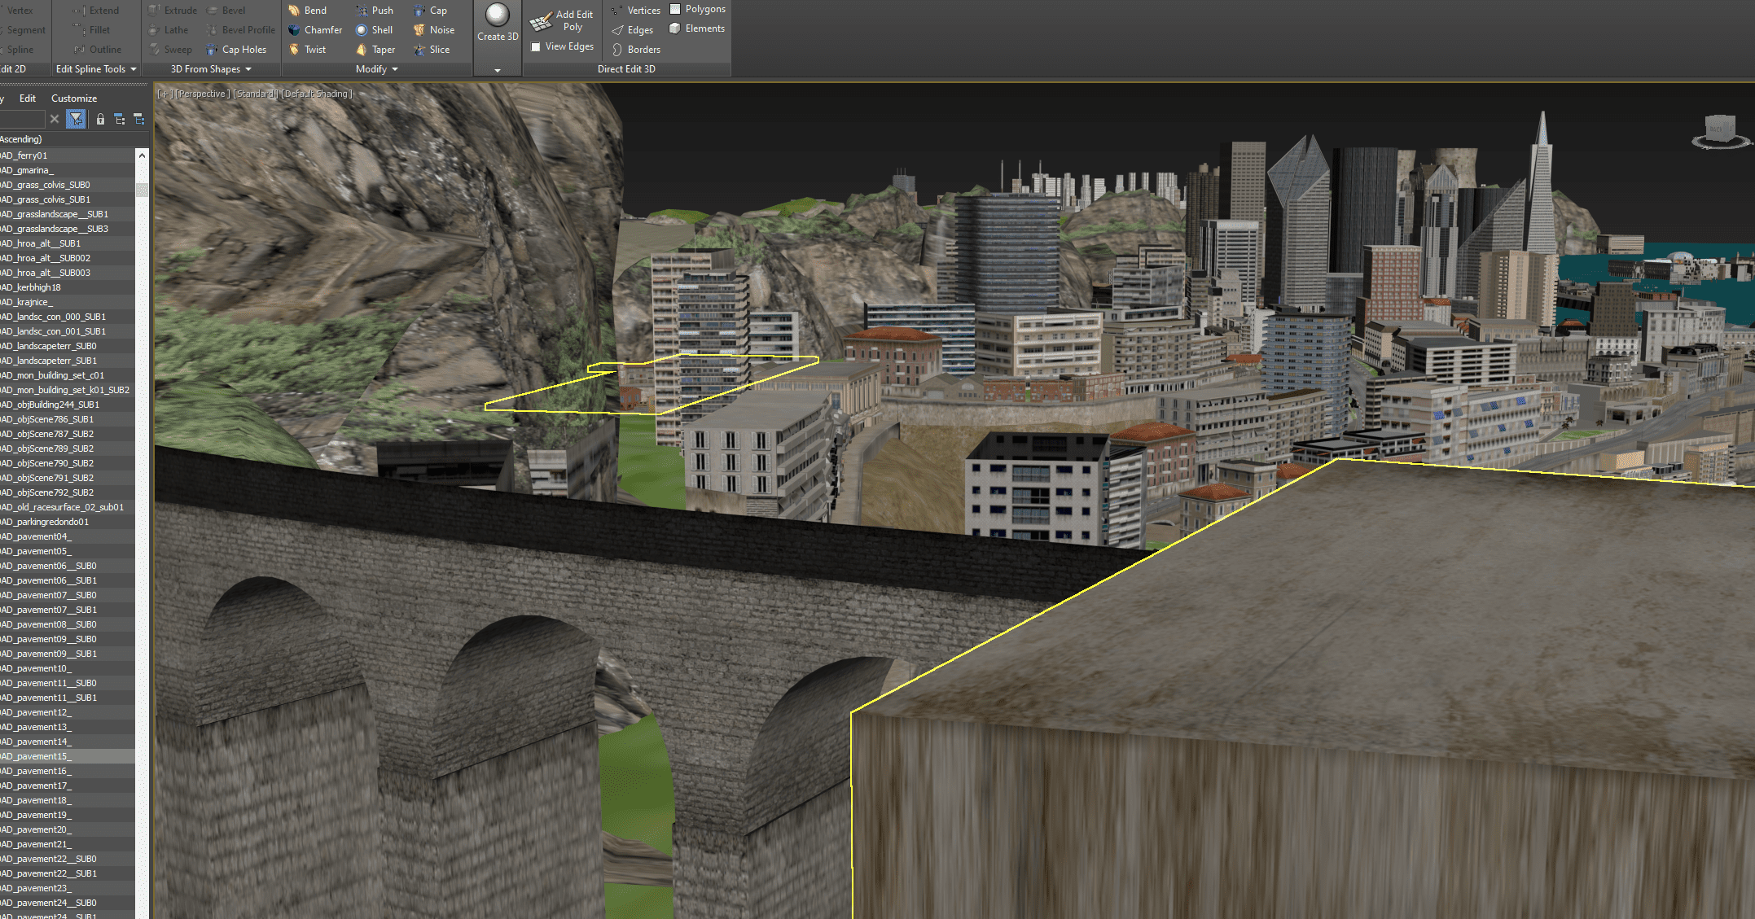Click the Edit 2D panel label
The image size is (1755, 919).
13,69
